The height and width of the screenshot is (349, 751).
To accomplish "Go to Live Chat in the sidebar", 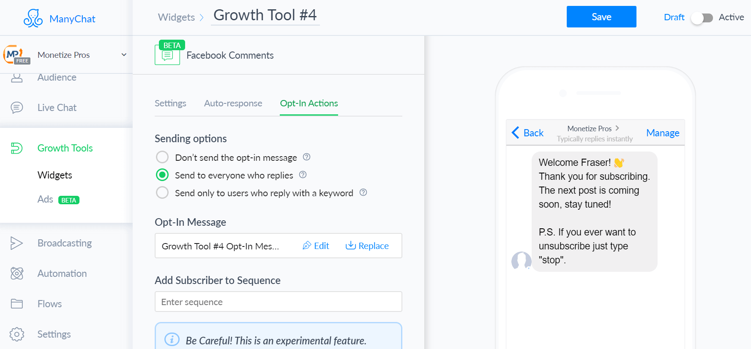I will point(57,108).
